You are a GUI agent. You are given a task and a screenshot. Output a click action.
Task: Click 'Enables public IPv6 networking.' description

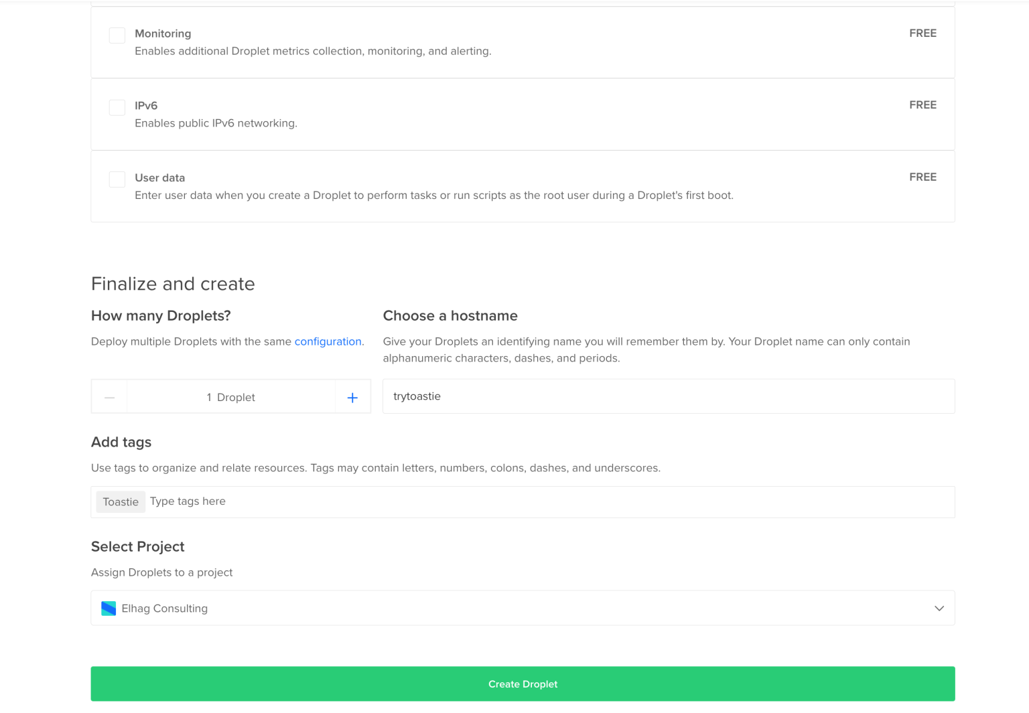click(x=216, y=123)
